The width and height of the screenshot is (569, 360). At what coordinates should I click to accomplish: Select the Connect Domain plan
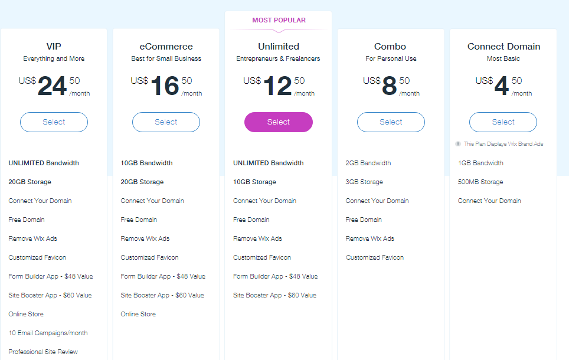click(503, 122)
